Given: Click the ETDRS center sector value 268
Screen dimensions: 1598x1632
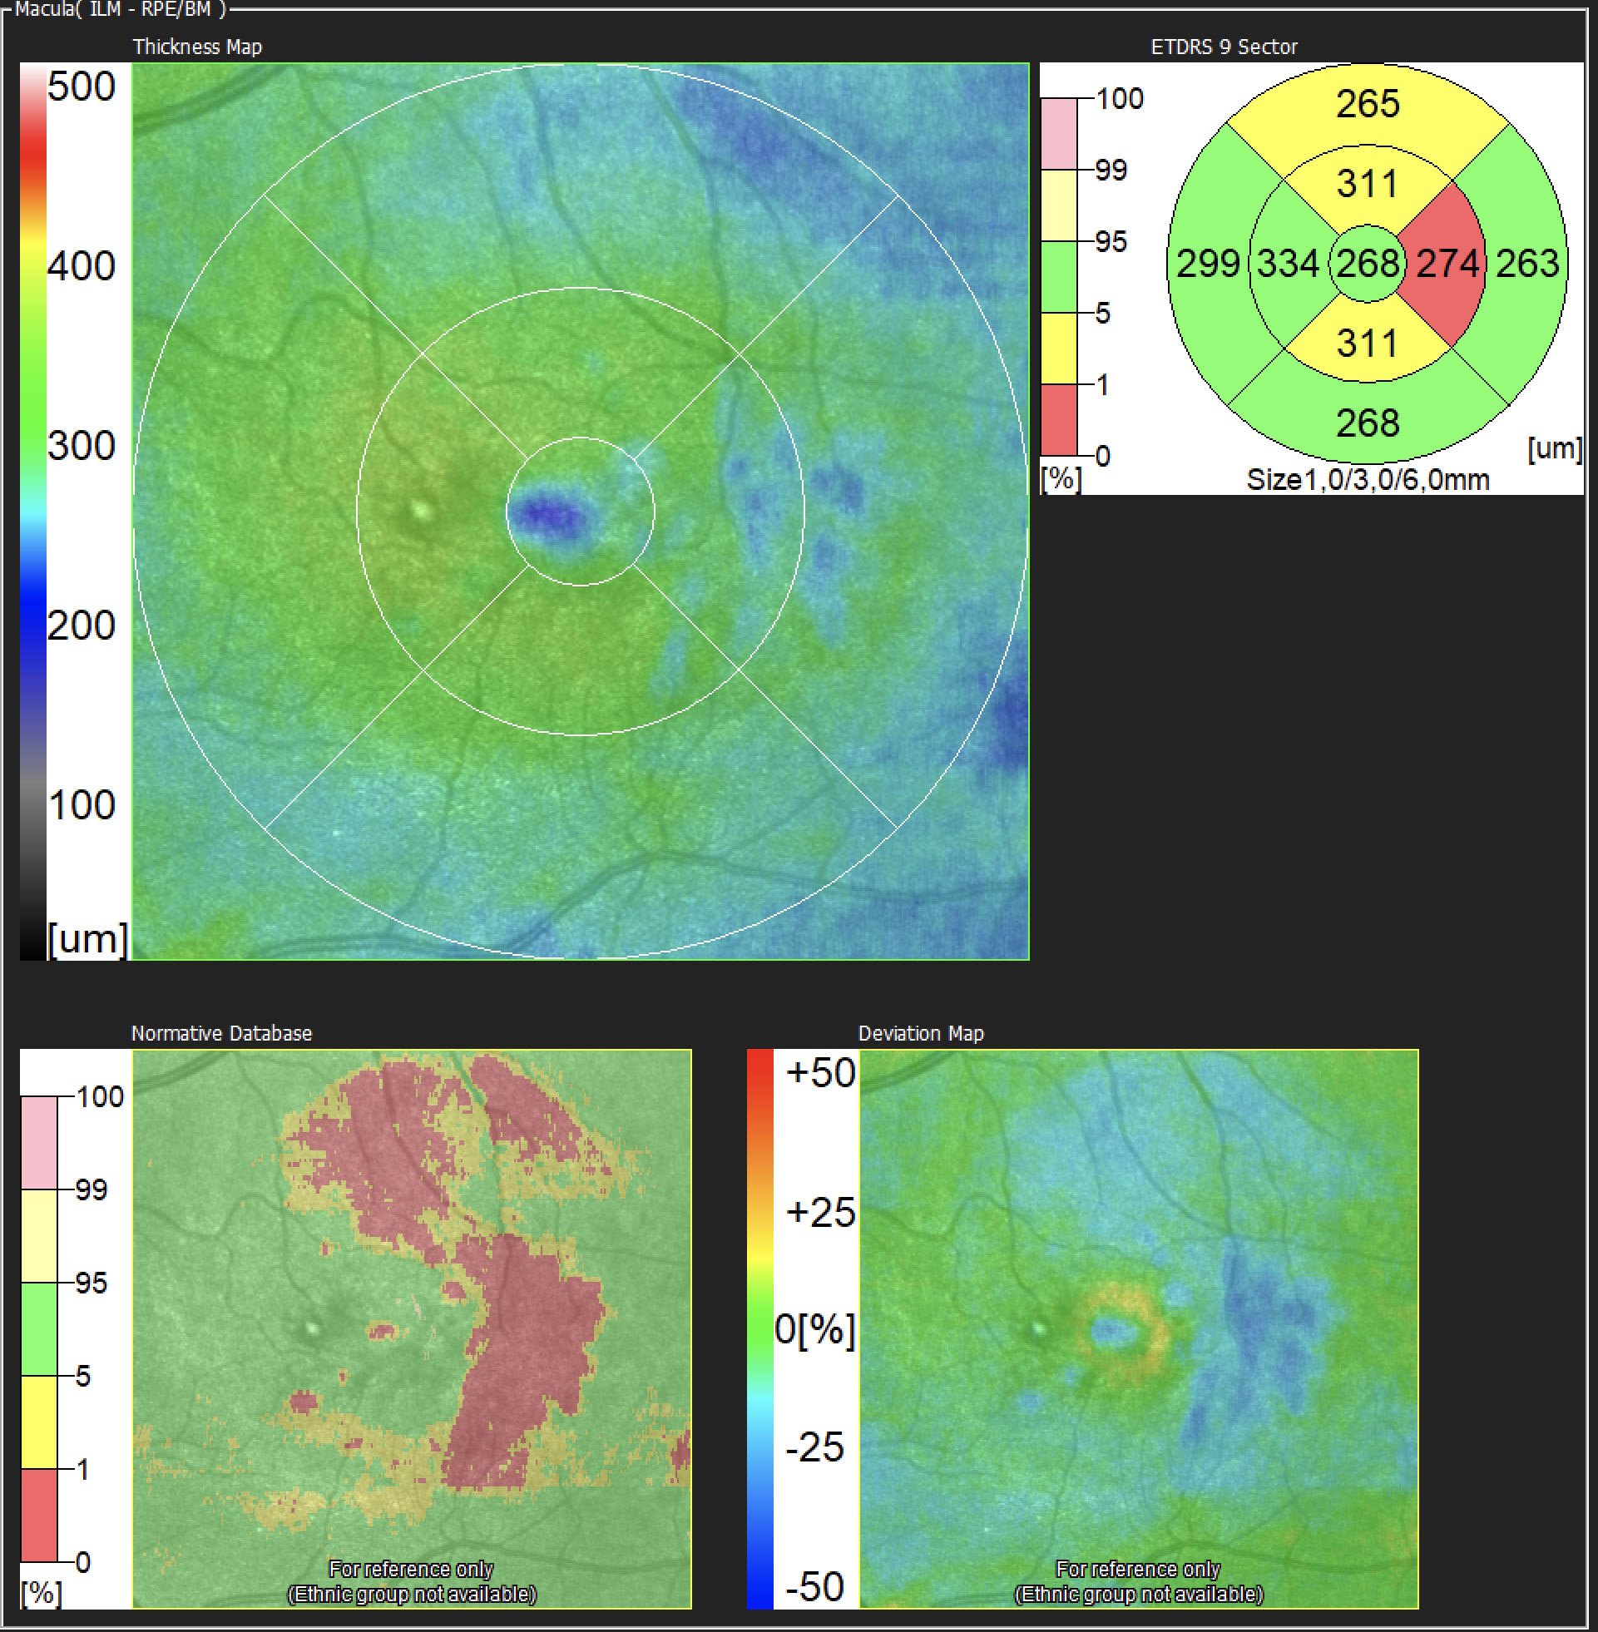Looking at the screenshot, I should coord(1368,264).
